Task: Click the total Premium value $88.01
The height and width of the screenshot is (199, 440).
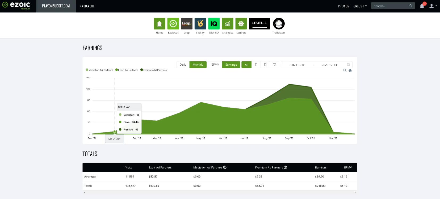Action: tap(259, 186)
